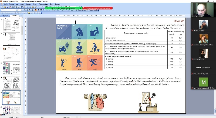216x118 pixels.
Task: Open the Формат menu
Action: click(x=29, y=4)
